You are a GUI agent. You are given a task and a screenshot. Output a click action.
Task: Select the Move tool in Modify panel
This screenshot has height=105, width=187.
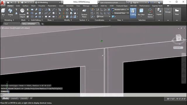coord(67,10)
